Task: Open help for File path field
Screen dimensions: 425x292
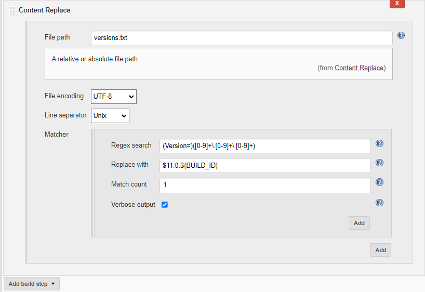Action: [401, 35]
